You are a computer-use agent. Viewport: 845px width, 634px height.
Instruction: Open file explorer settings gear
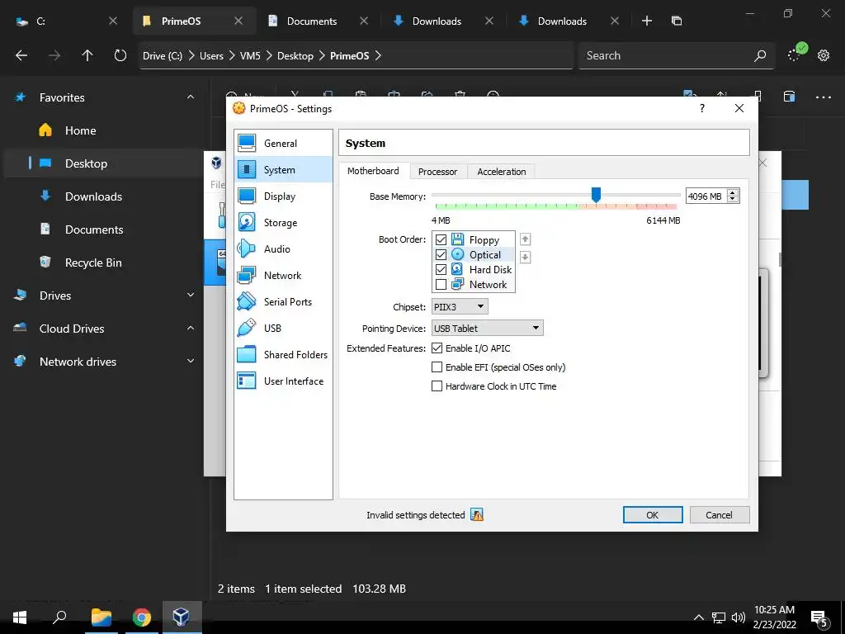click(824, 55)
